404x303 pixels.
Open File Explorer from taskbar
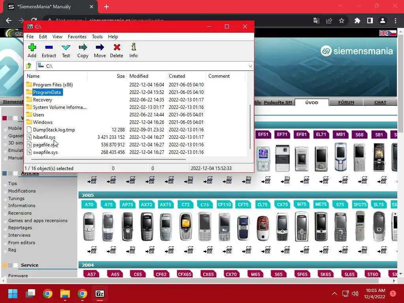pyautogui.click(x=65, y=294)
